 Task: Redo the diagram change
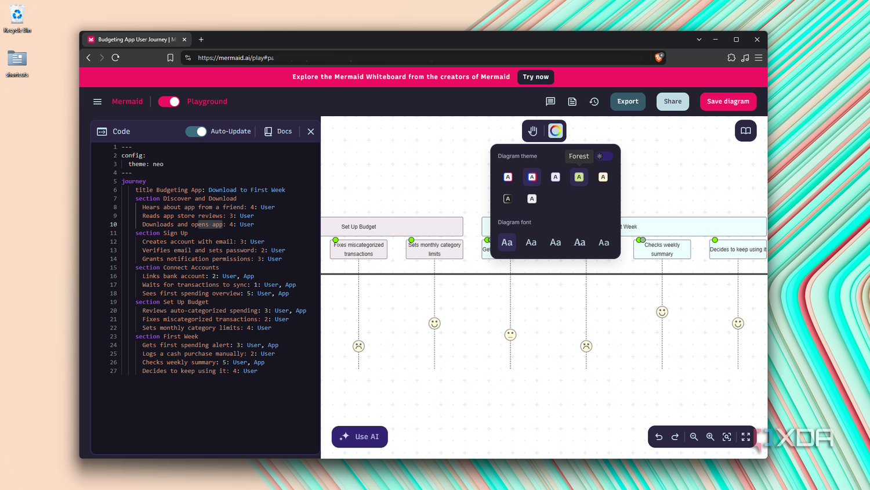(675, 437)
